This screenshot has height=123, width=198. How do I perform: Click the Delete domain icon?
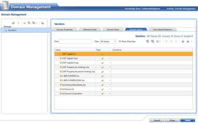[x=42, y=23]
